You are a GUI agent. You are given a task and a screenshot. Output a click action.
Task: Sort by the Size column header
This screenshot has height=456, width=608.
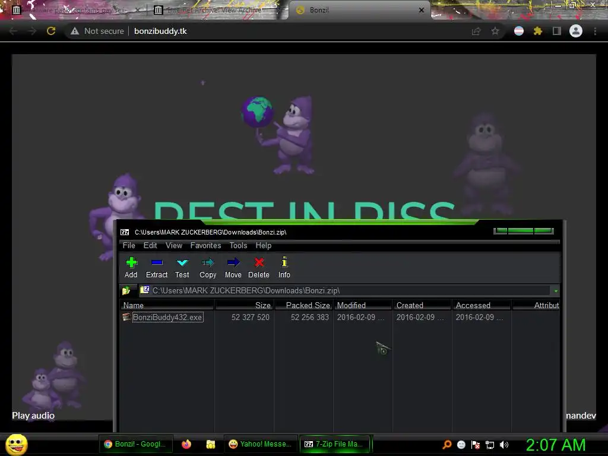point(244,305)
